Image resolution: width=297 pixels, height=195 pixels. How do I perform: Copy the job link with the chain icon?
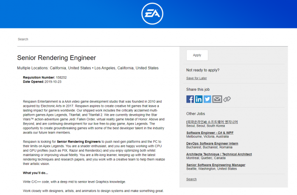tap(227, 99)
